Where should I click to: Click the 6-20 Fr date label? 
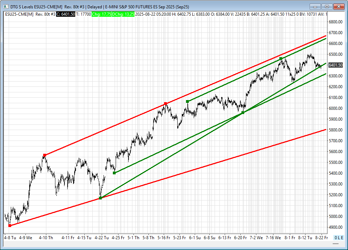pyautogui.click(x=240, y=237)
